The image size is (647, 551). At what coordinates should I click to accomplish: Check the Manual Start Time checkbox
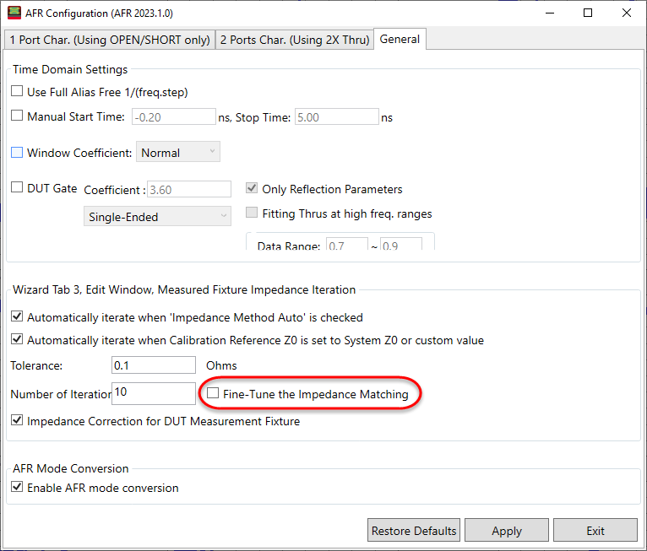pyautogui.click(x=17, y=116)
